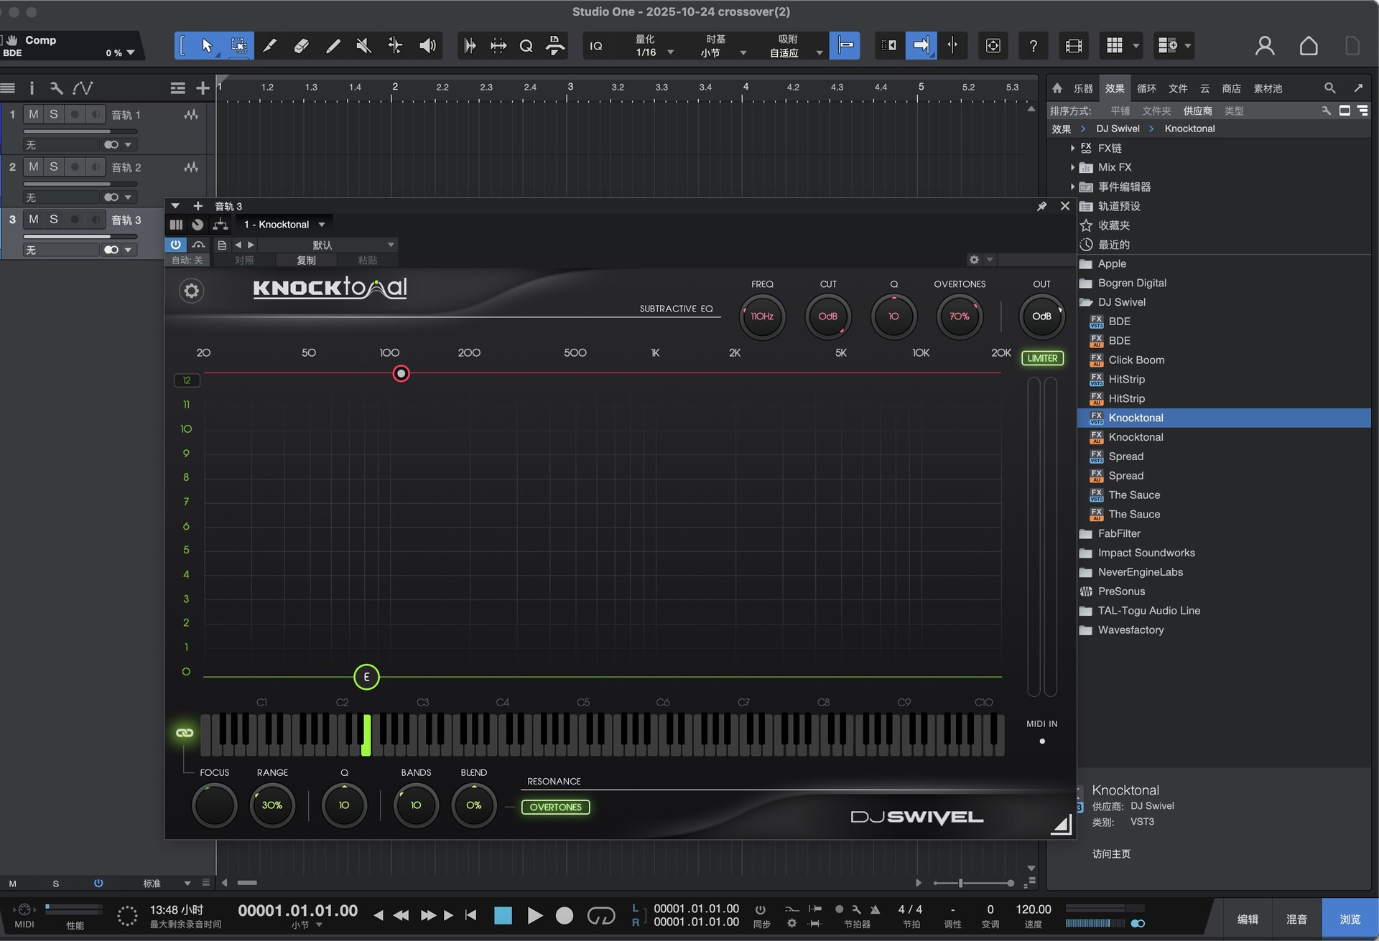This screenshot has width=1379, height=941.
Task: Pin the Knocktonal plugin window
Action: pos(1041,206)
